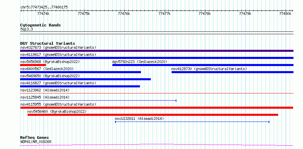The image size is (303, 149).
Task: Click the nsv1132611 blue bracket line
Action: click(x=192, y=122)
